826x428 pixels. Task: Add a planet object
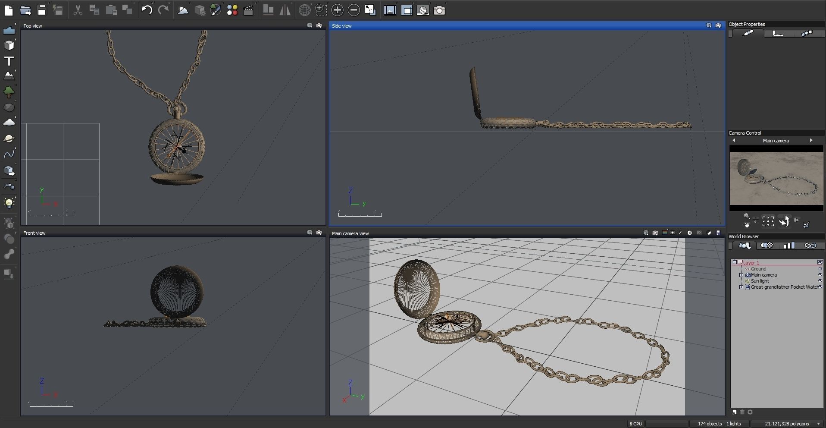(9, 138)
